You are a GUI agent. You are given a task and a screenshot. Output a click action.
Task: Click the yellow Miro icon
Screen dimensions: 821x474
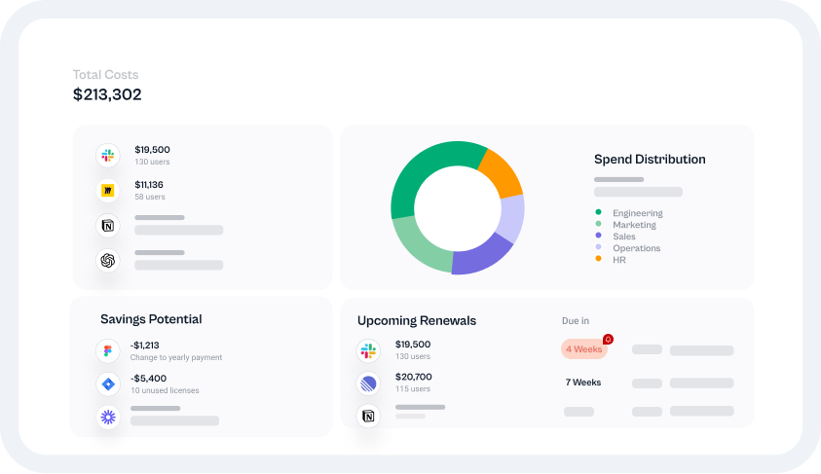pos(107,191)
